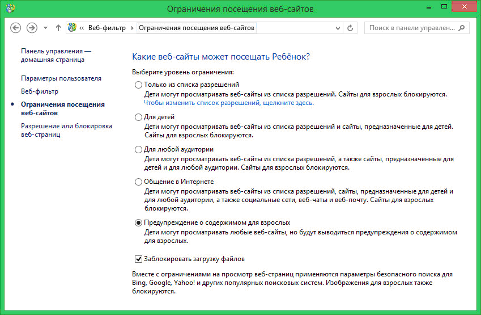Image resolution: width=481 pixels, height=315 pixels.
Task: Click the heading Какие веб-сайты может посещать Ребёнок?
Action: [x=221, y=57]
